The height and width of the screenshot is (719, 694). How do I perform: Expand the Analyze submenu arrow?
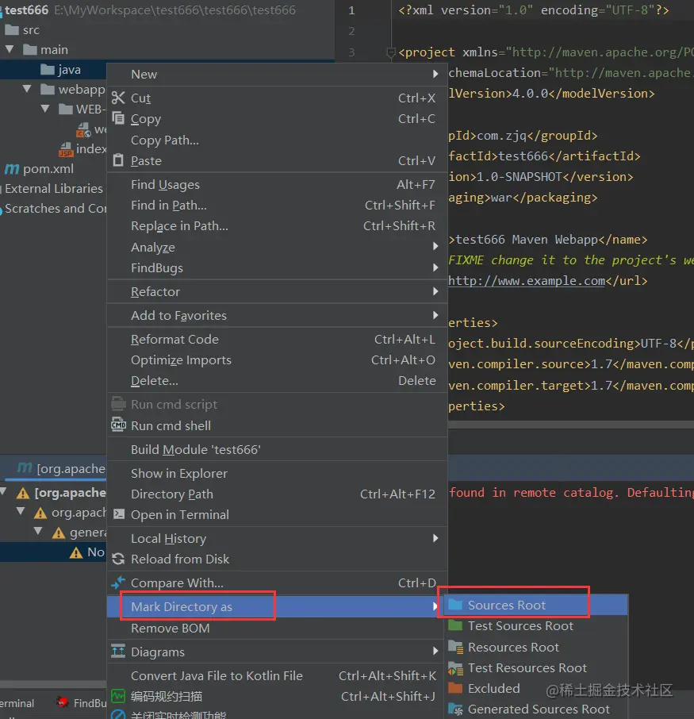click(x=435, y=246)
